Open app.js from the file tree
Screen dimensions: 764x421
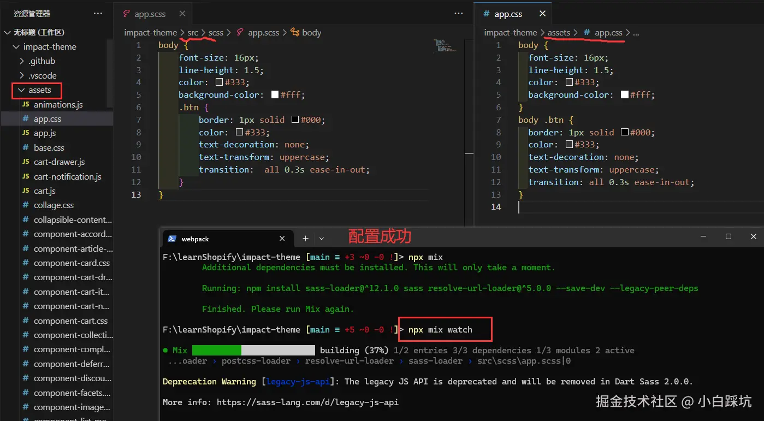click(45, 133)
